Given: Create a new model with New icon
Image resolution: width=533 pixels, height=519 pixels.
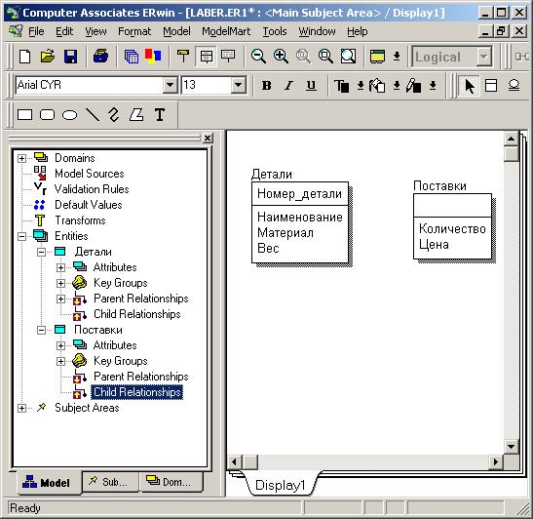Looking at the screenshot, I should [x=24, y=57].
